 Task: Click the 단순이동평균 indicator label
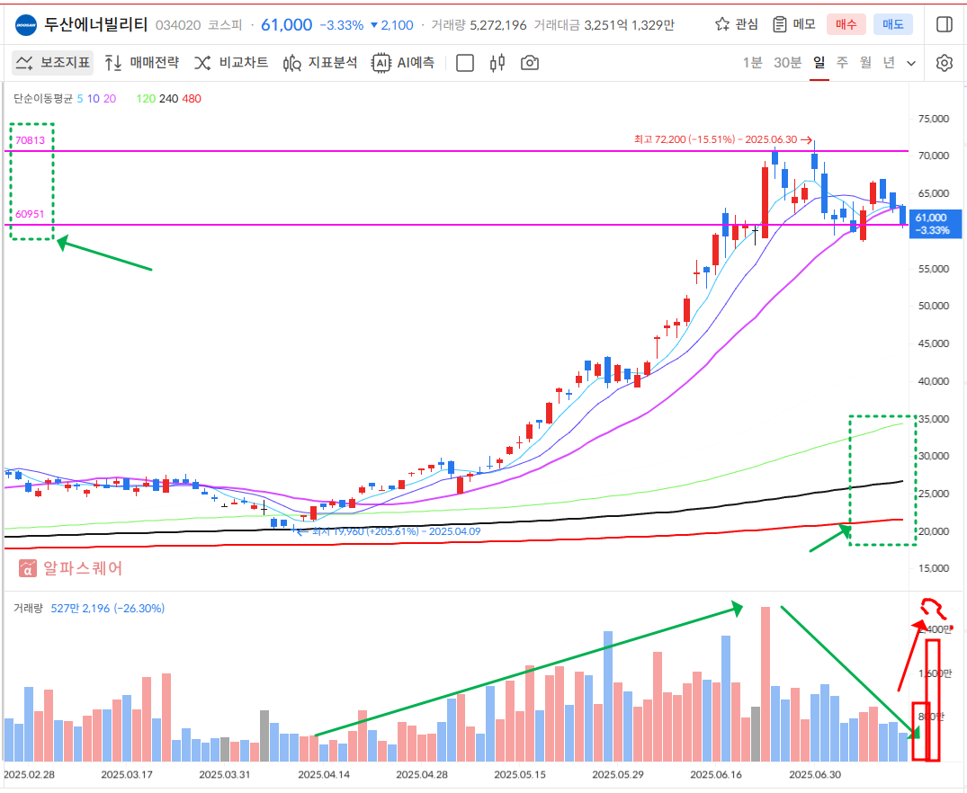(x=43, y=99)
